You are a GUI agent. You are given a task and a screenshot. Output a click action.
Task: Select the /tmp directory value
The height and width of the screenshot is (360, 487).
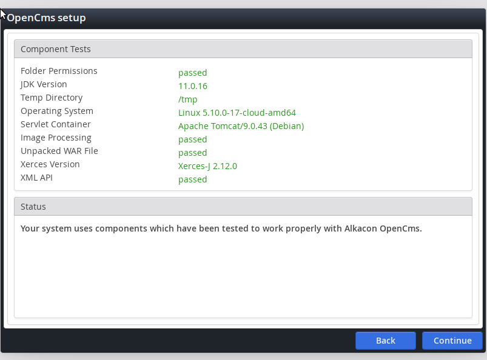coord(187,99)
